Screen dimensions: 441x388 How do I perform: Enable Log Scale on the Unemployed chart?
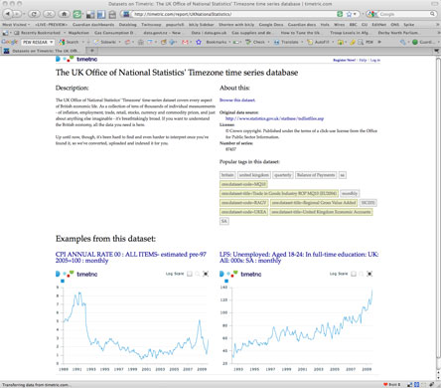[354, 274]
